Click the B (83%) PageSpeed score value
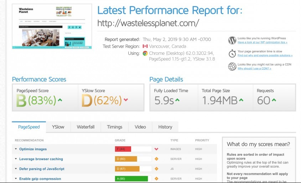This screenshot has height=183, width=301. pos(36,100)
